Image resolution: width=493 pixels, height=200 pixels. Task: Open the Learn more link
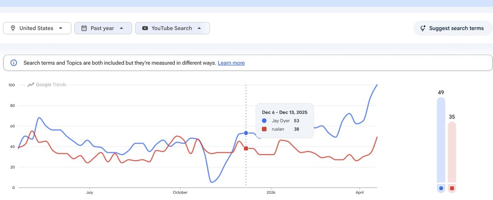point(231,63)
